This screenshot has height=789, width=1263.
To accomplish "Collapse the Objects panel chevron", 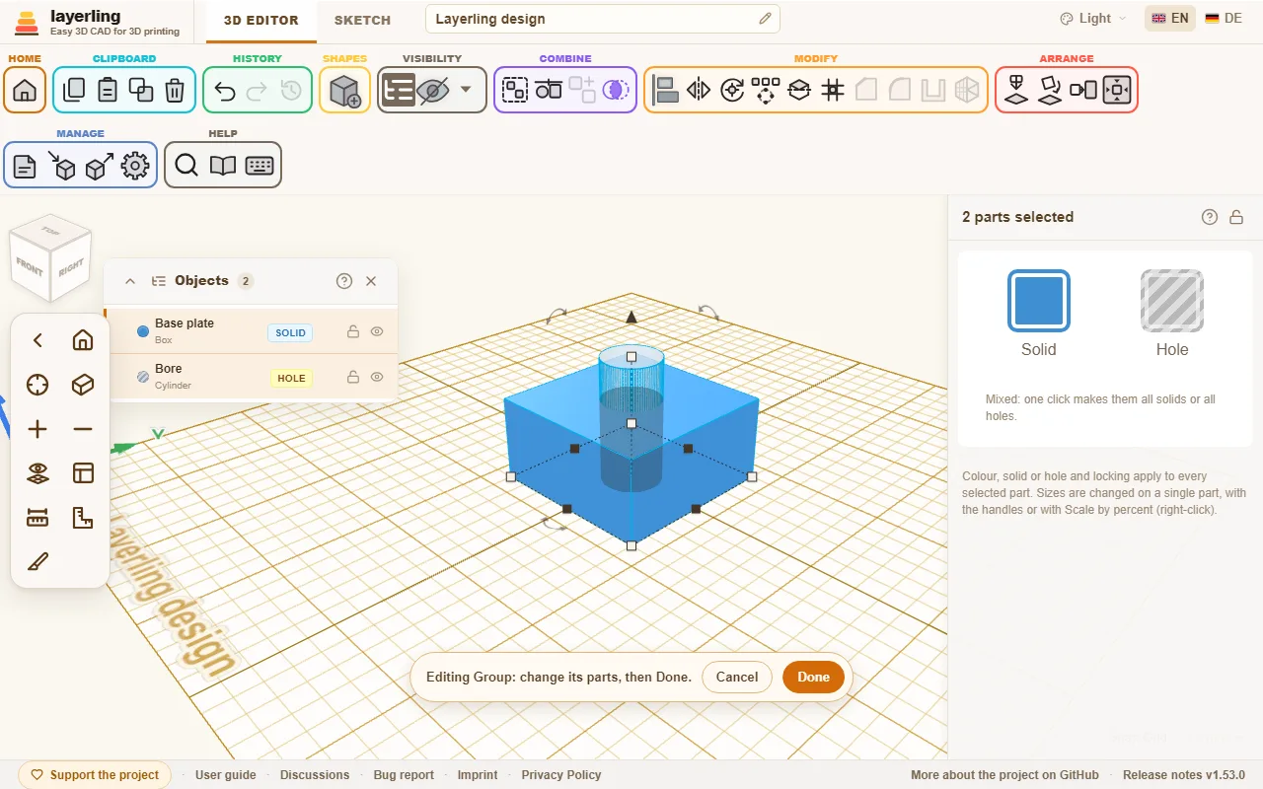I will 130,281.
